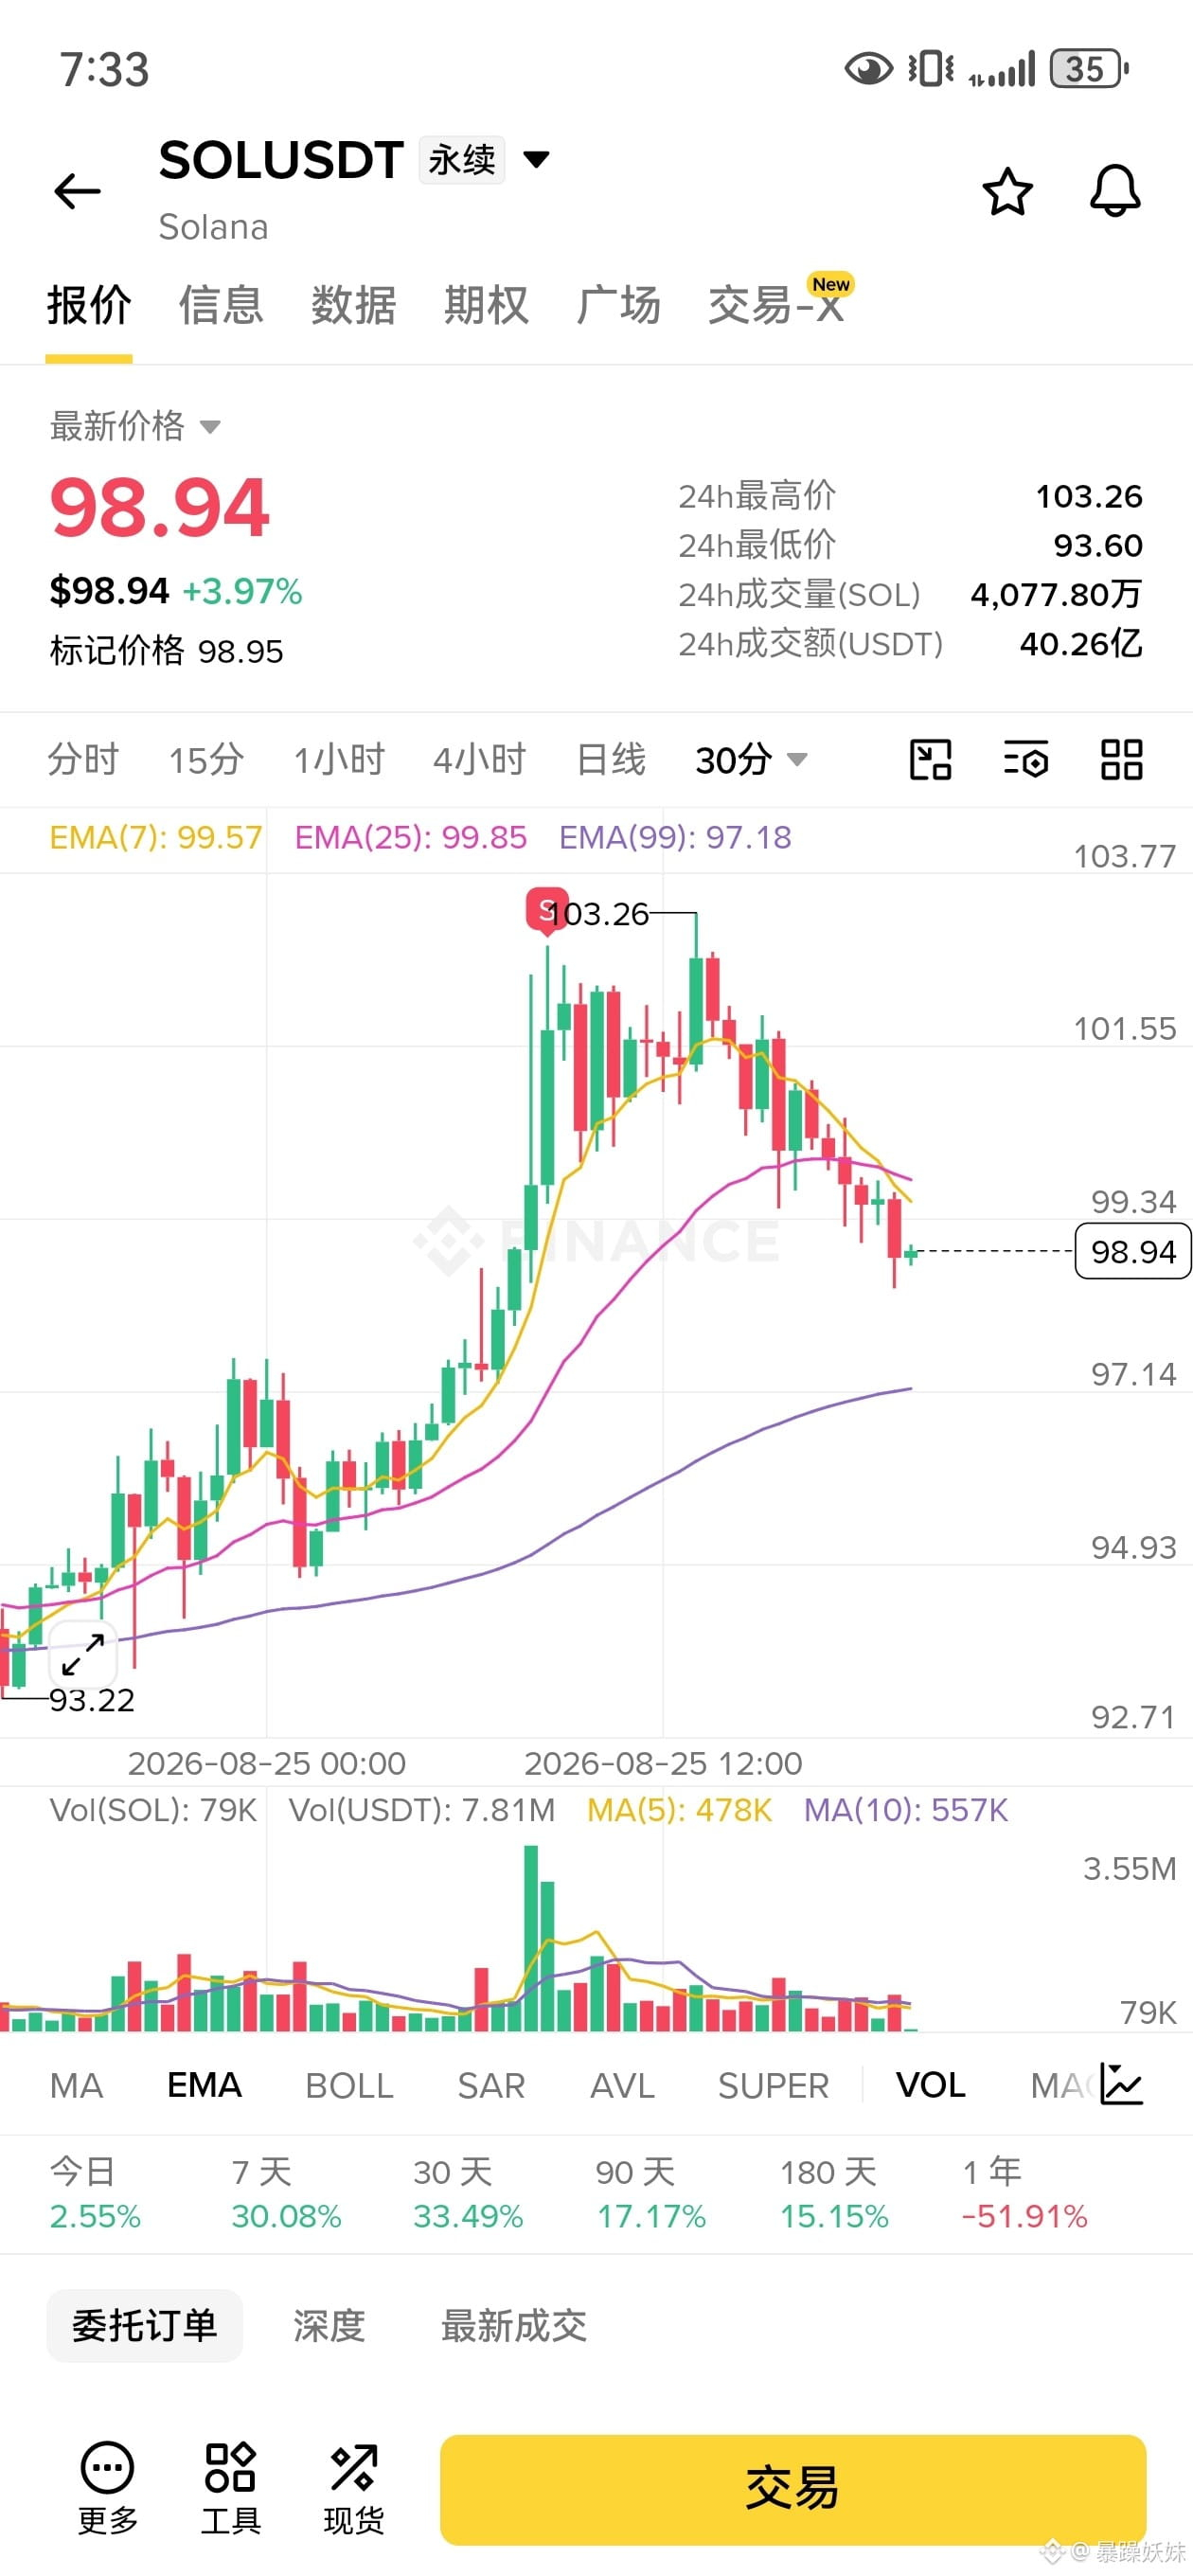The image size is (1193, 2576).
Task: Select the 分时 timeframe
Action: click(83, 760)
